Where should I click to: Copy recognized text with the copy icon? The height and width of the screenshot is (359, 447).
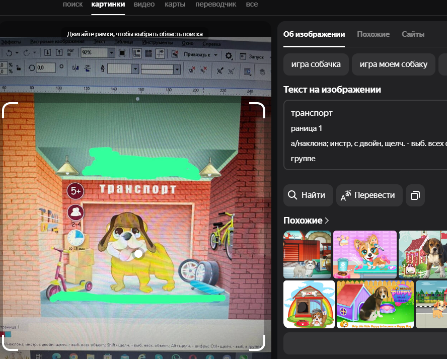coord(415,195)
